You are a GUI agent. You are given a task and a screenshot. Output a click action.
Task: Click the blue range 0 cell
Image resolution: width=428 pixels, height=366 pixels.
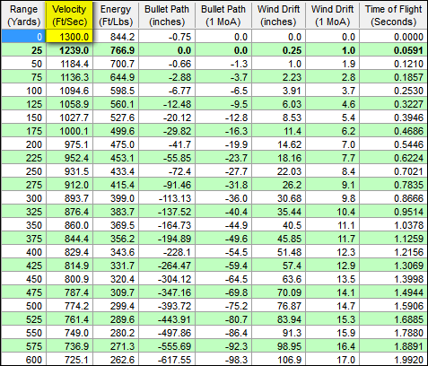click(23, 37)
